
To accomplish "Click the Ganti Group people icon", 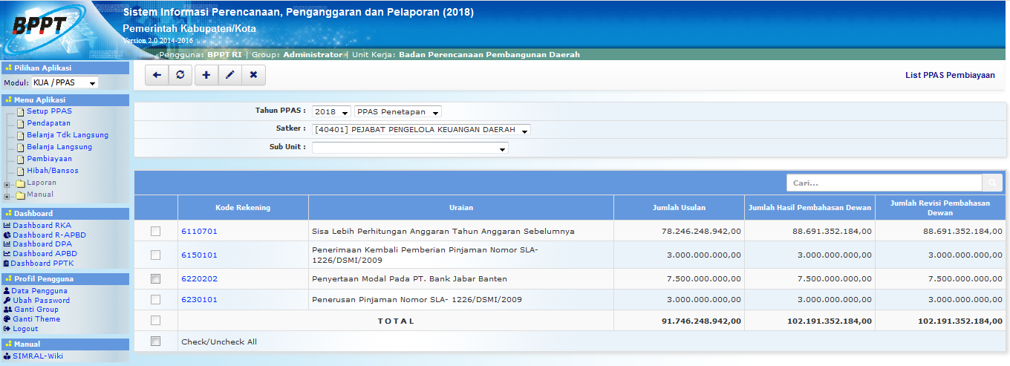I will click(x=7, y=310).
